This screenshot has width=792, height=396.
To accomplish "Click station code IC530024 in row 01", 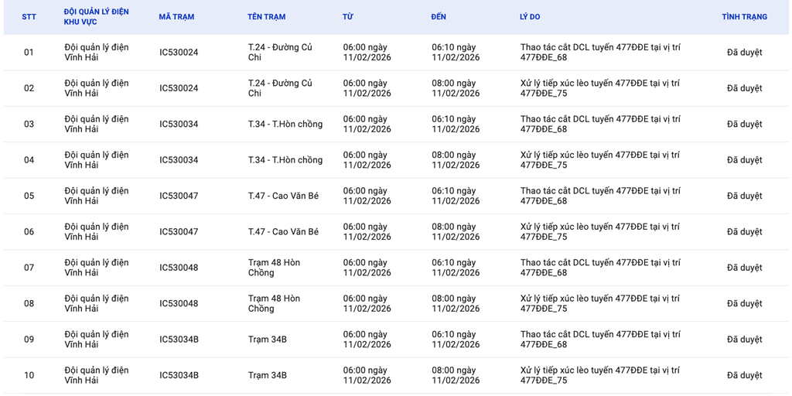I will [179, 53].
